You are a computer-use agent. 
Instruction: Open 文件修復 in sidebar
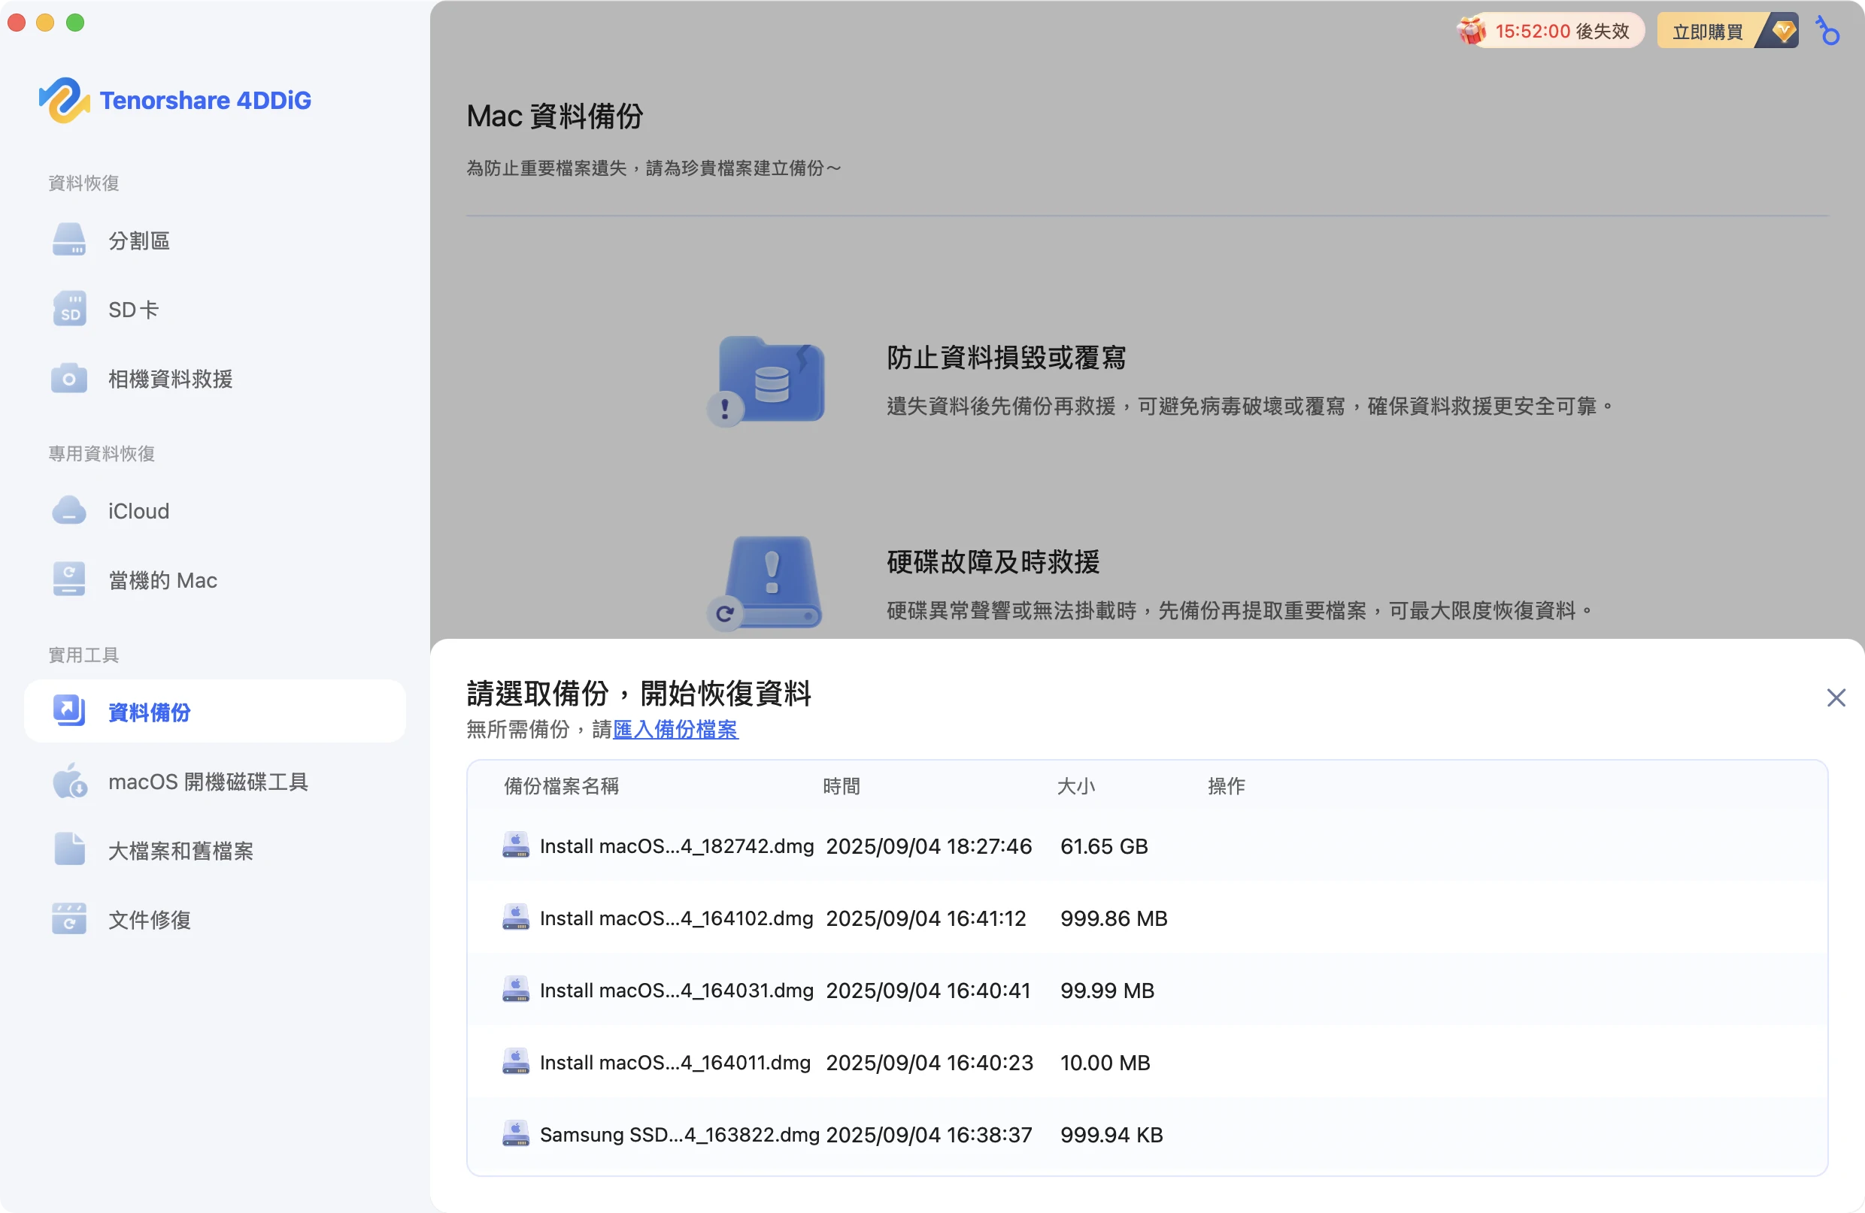coord(215,918)
